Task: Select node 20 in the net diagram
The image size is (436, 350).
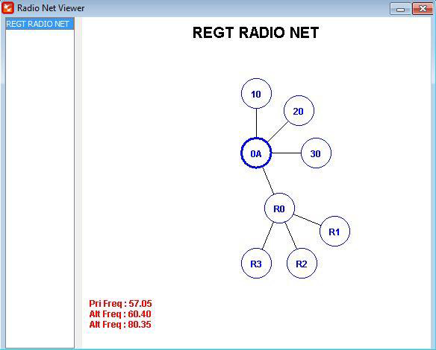Action: pyautogui.click(x=299, y=111)
